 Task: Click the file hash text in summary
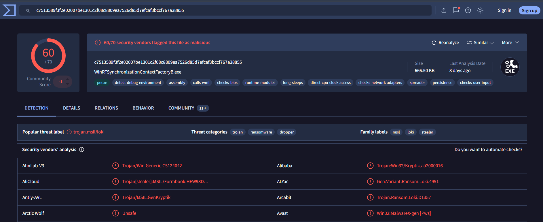[168, 62]
